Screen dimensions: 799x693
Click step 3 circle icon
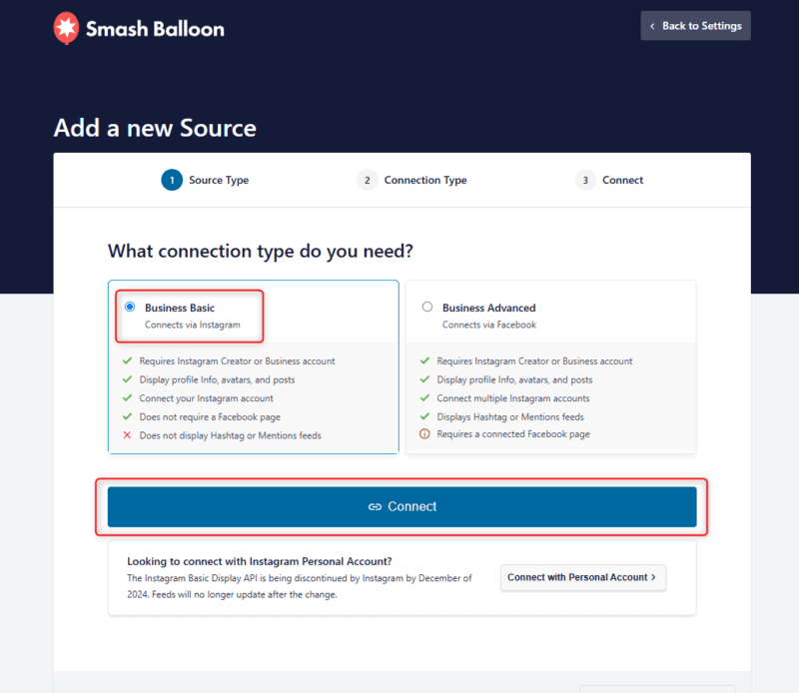tap(585, 181)
